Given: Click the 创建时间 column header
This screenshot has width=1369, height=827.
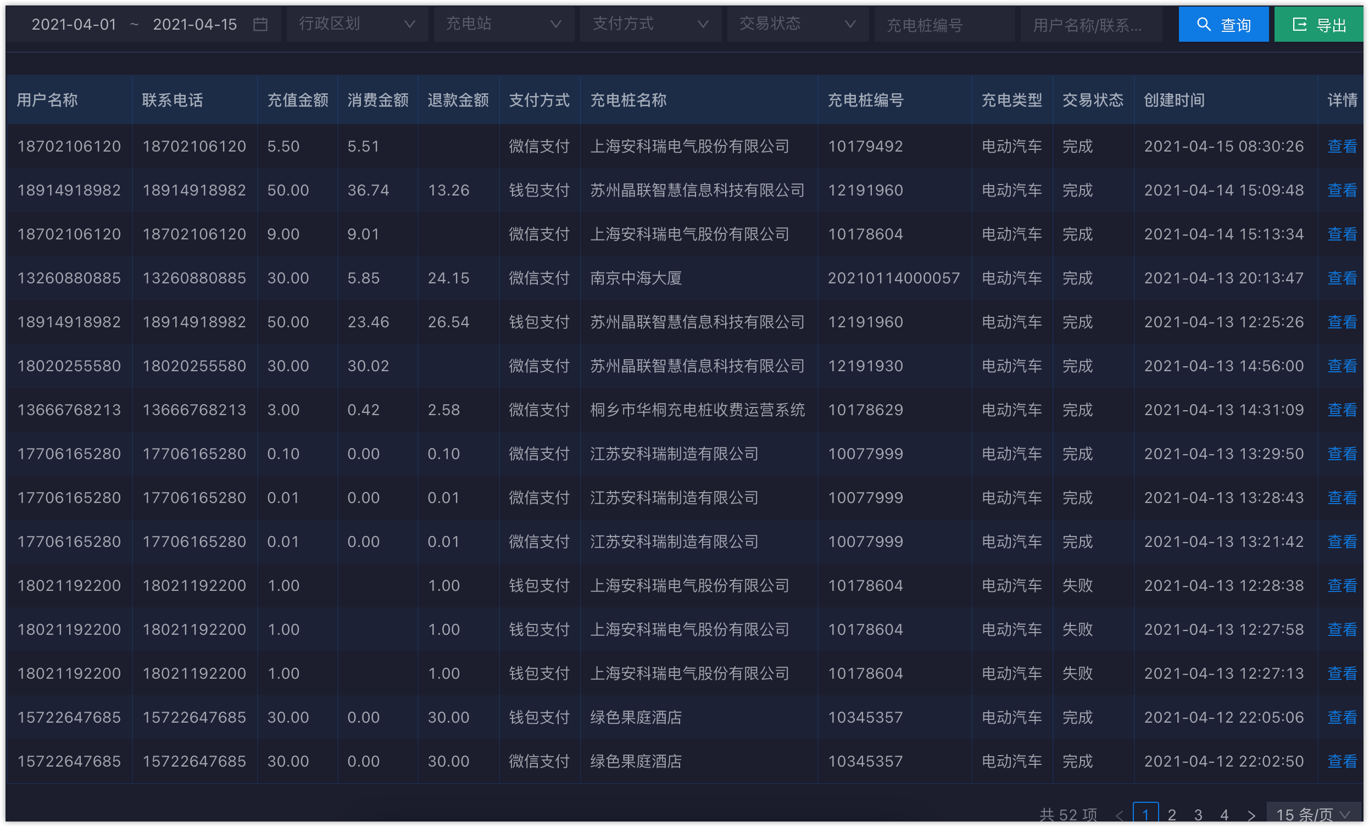Looking at the screenshot, I should pos(1173,100).
